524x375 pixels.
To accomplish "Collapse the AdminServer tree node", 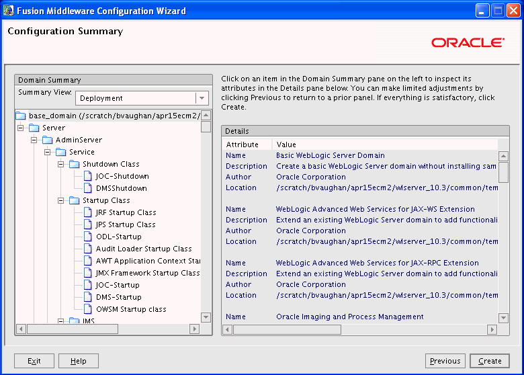I will point(34,140).
